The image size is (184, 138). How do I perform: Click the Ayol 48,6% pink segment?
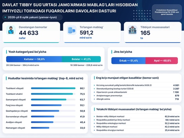162,61
